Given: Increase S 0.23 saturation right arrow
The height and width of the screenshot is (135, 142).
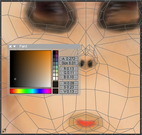Looking at the screenshot, I should (x=76, y=87).
